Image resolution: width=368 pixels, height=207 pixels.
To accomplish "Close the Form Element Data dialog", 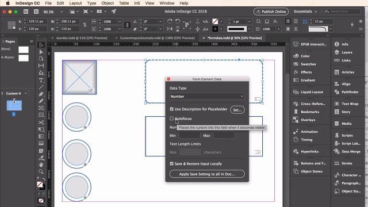I will coord(168,79).
